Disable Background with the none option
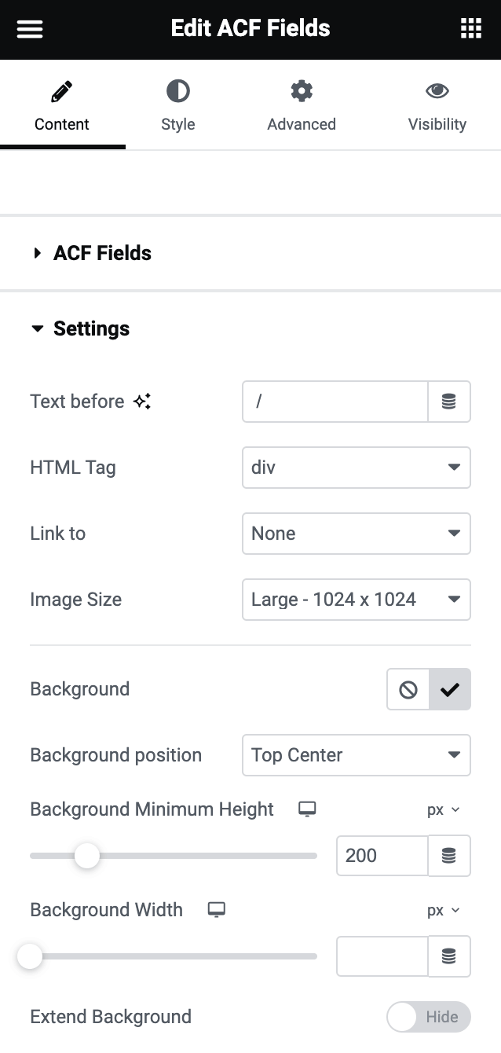 (x=408, y=690)
